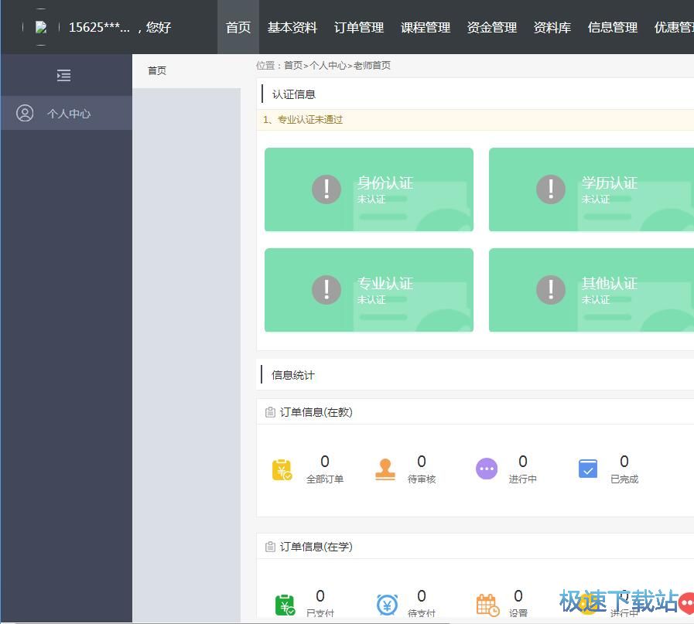Open 基本资料 in the navigation bar
Viewport: 694px width, 624px height.
click(292, 27)
